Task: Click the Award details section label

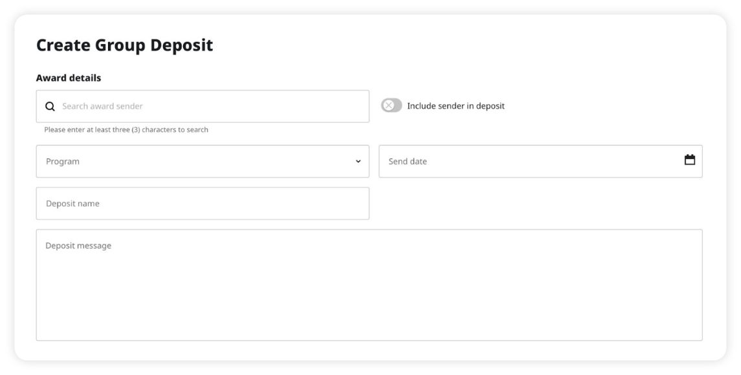Action: point(69,78)
